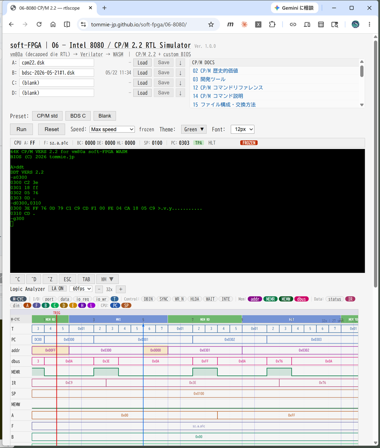Viewport: 380px width, 448px height.
Task: Open the Speed dropdown
Action: [112, 129]
